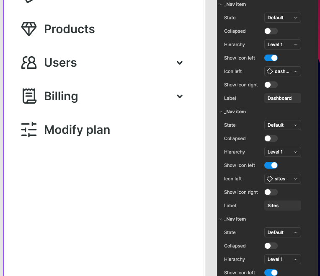Collapse the second _Nav item section header

[x=221, y=112]
